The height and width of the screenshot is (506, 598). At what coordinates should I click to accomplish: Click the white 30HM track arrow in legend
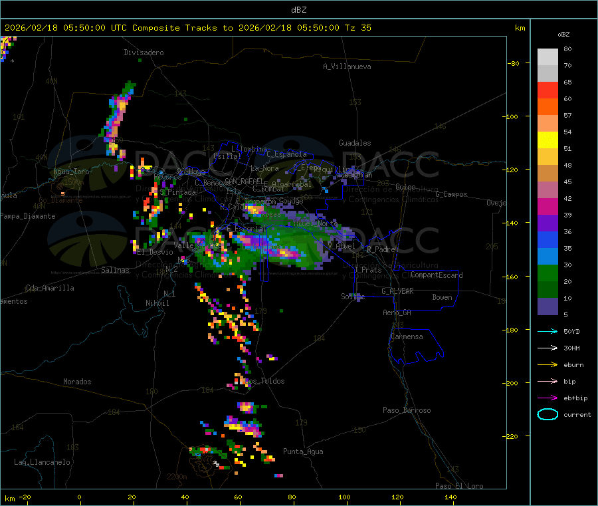coord(548,348)
